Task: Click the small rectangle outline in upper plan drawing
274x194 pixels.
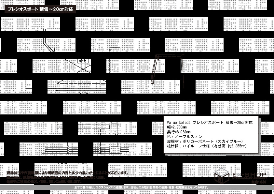Action: tap(115, 50)
